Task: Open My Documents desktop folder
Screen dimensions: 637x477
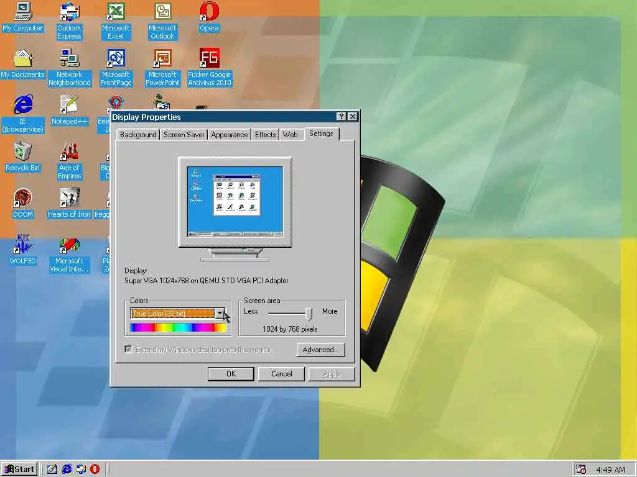Action: pyautogui.click(x=23, y=64)
